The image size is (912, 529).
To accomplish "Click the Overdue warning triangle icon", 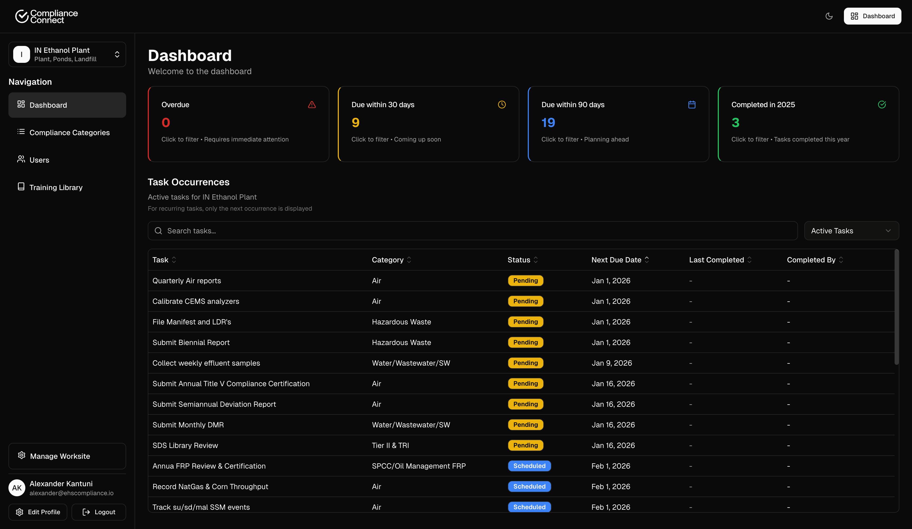I will click(x=312, y=105).
